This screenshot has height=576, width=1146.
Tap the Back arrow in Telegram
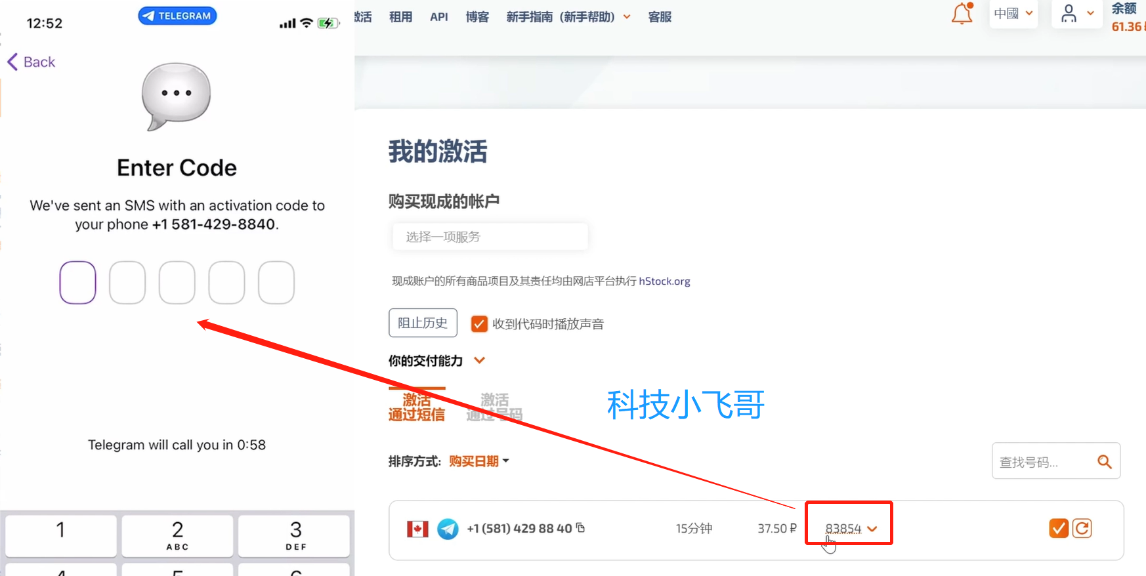click(x=31, y=62)
